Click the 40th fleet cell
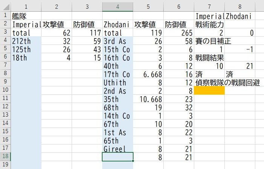The width and height of the screenshot is (264, 169). coord(118,66)
